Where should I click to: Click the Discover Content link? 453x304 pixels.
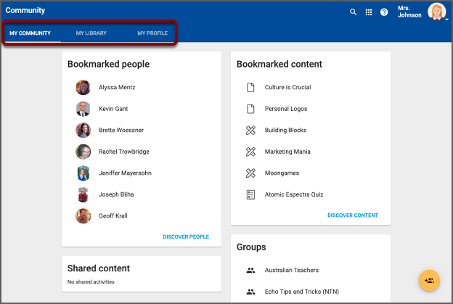pos(352,215)
